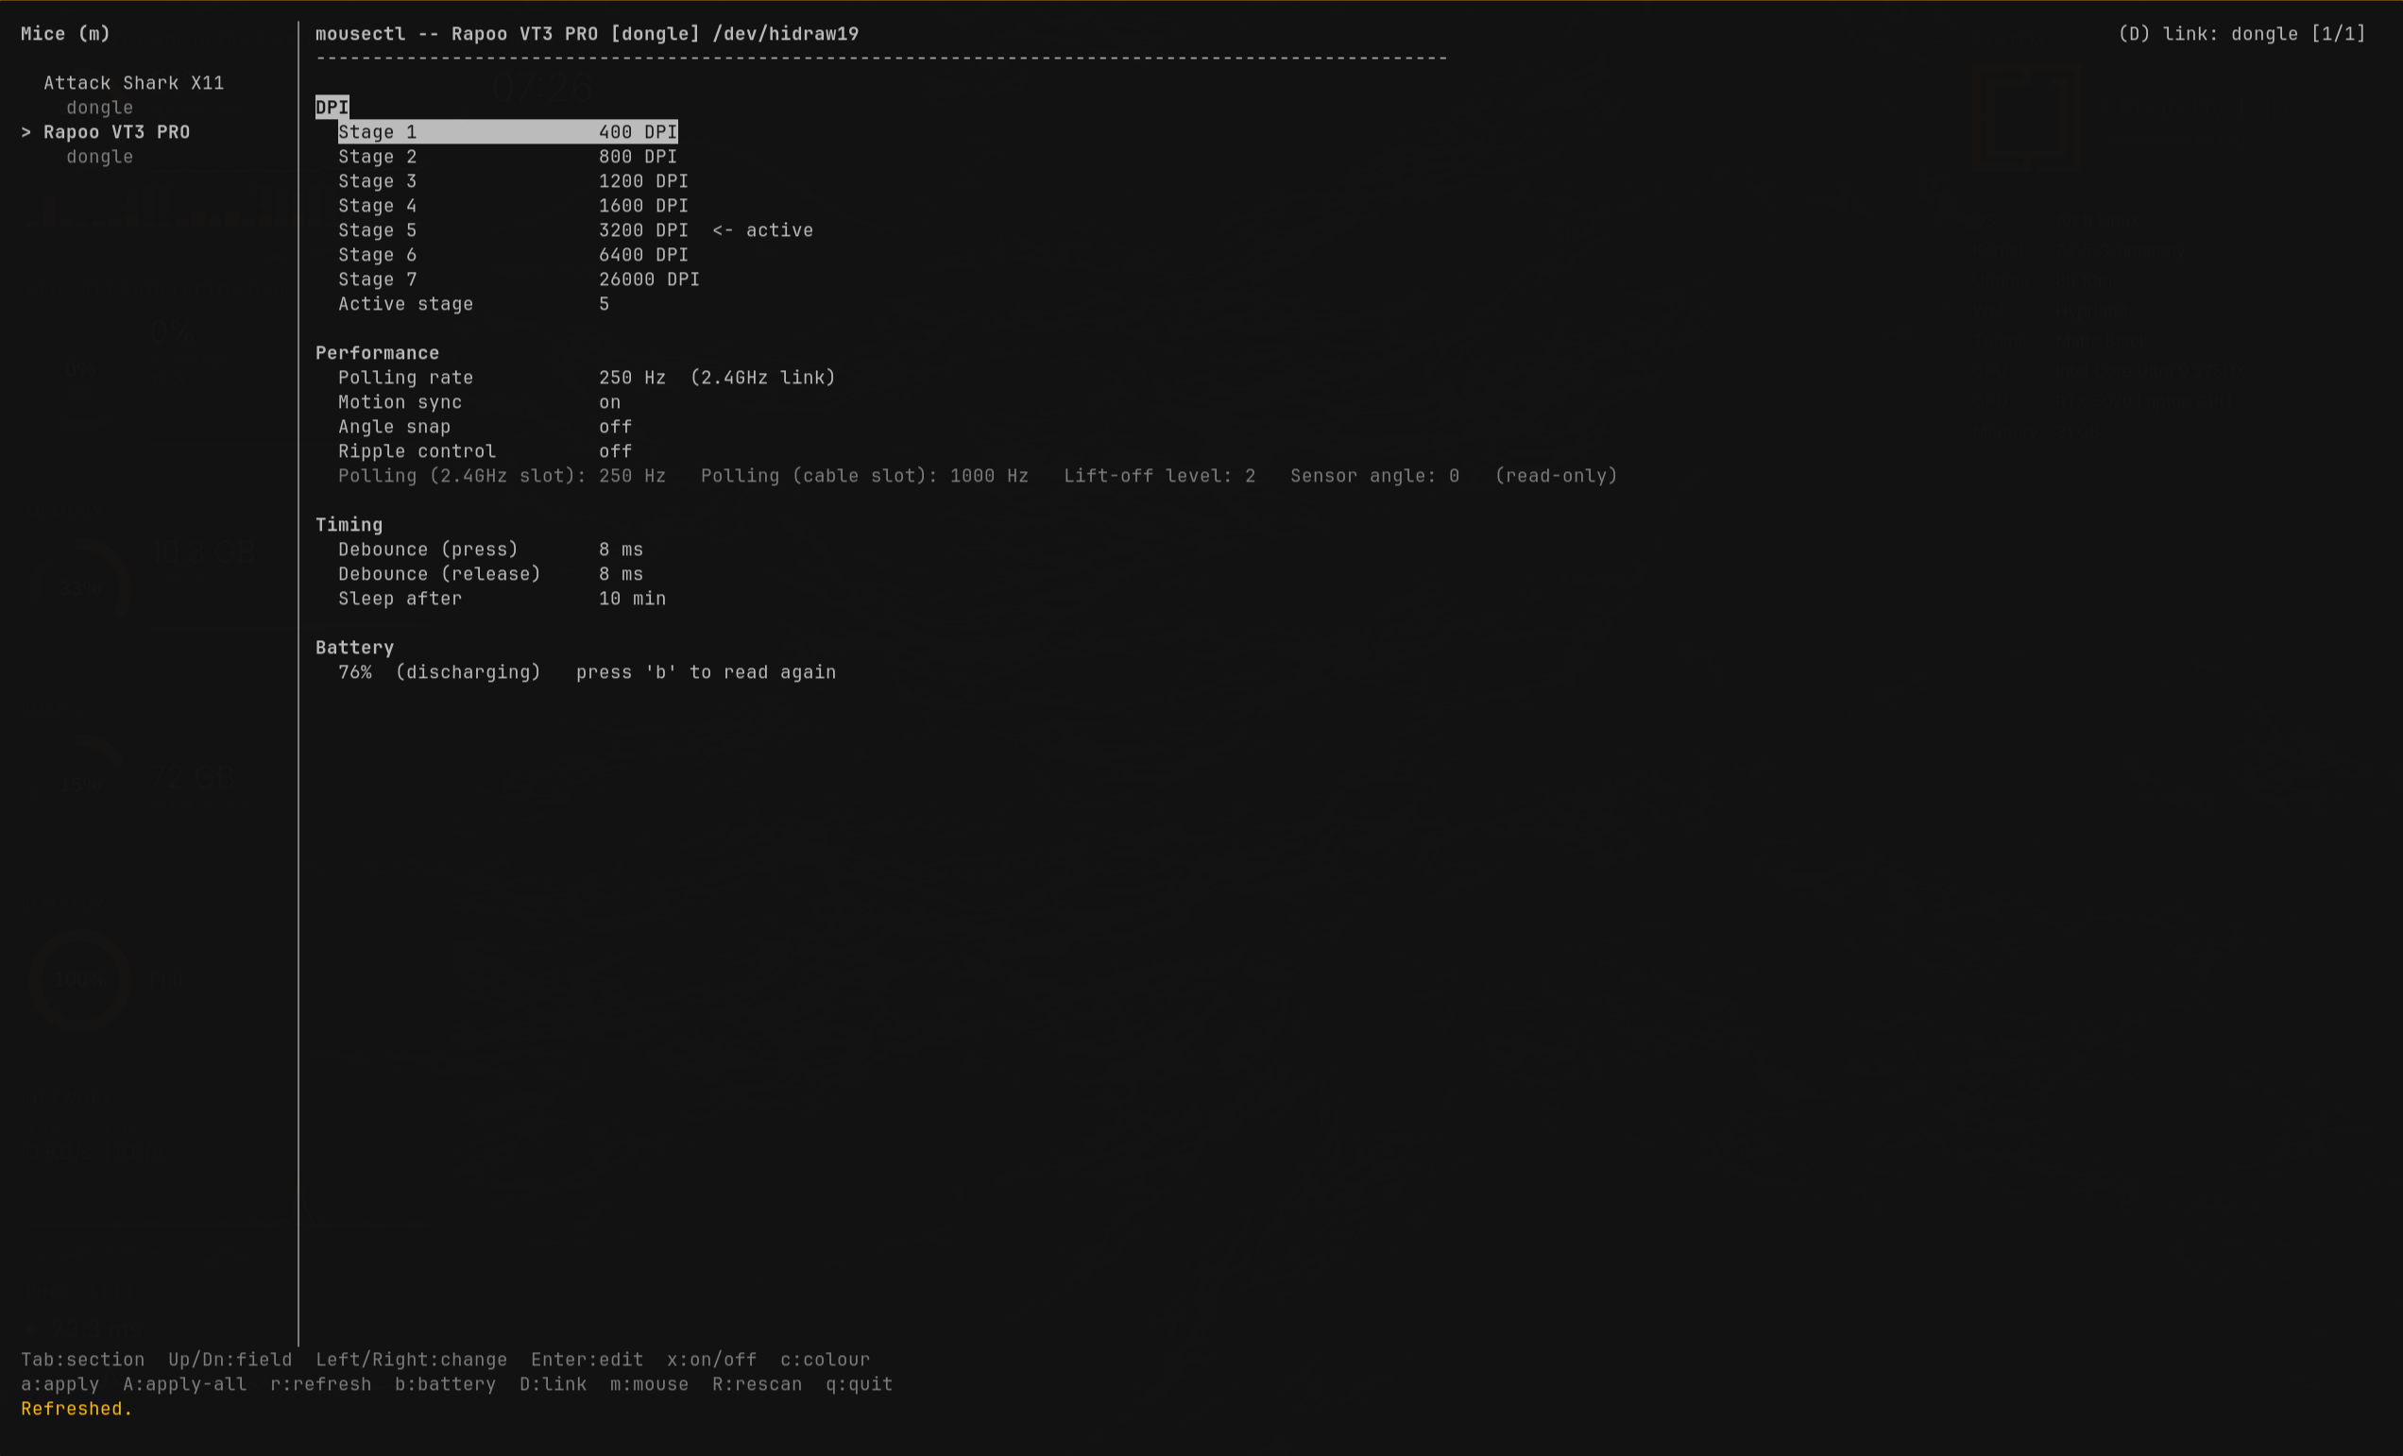This screenshot has height=1456, width=2403.
Task: Click the 'Sensor angle: 0' text
Action: 1375,476
